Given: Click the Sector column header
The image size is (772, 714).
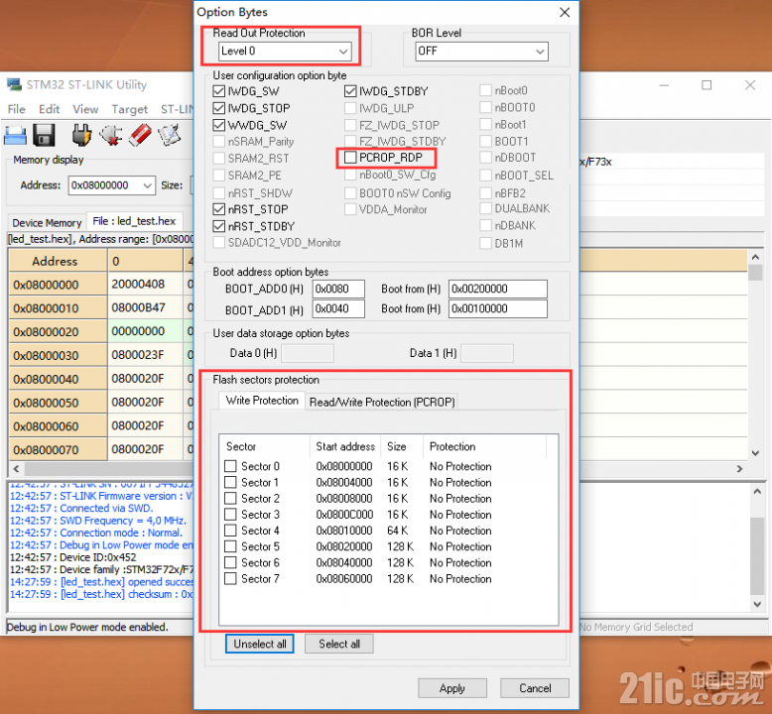Looking at the screenshot, I should 264,446.
